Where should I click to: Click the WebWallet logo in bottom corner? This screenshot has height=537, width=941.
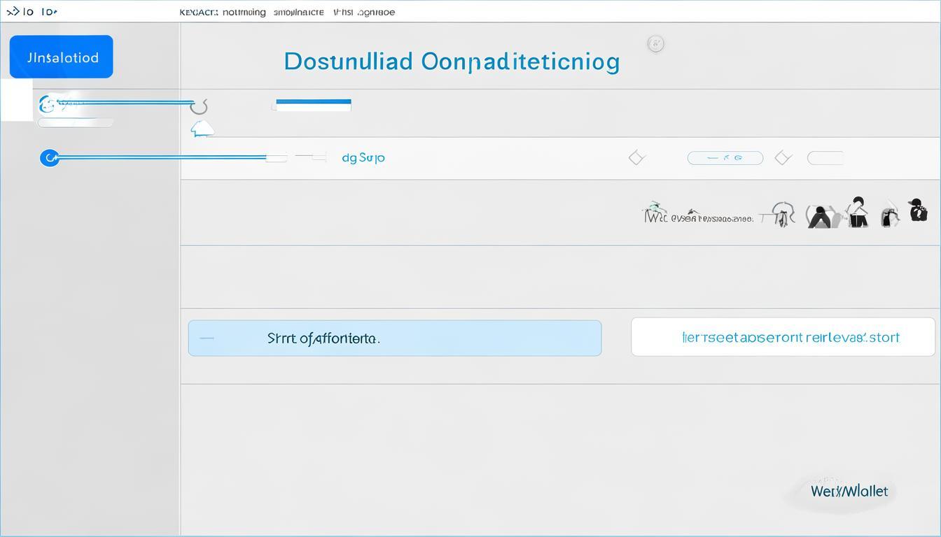tap(849, 492)
